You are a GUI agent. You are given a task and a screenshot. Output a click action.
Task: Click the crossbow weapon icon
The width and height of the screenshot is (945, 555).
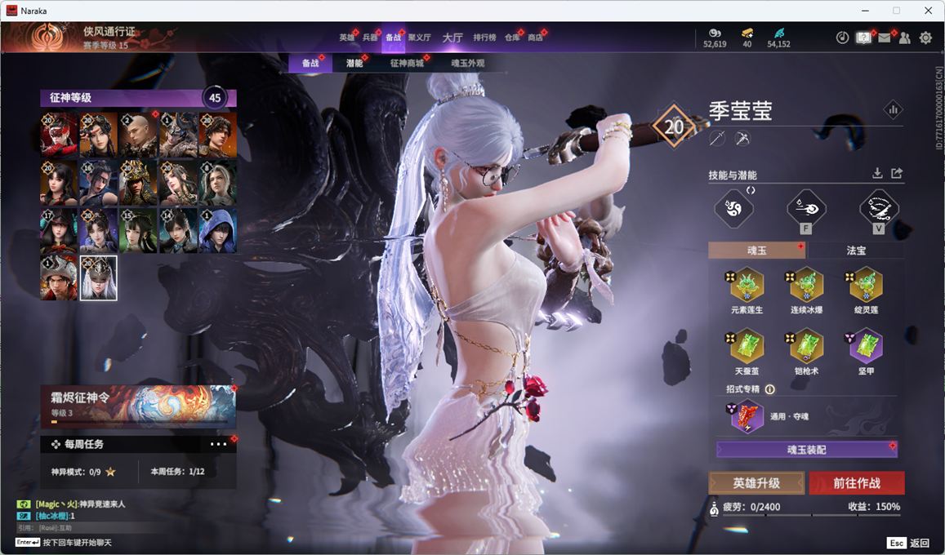[x=742, y=139]
